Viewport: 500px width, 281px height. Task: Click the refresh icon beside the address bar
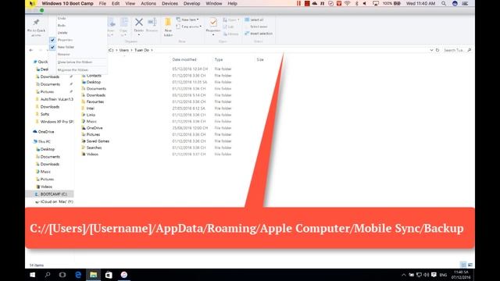[437, 50]
